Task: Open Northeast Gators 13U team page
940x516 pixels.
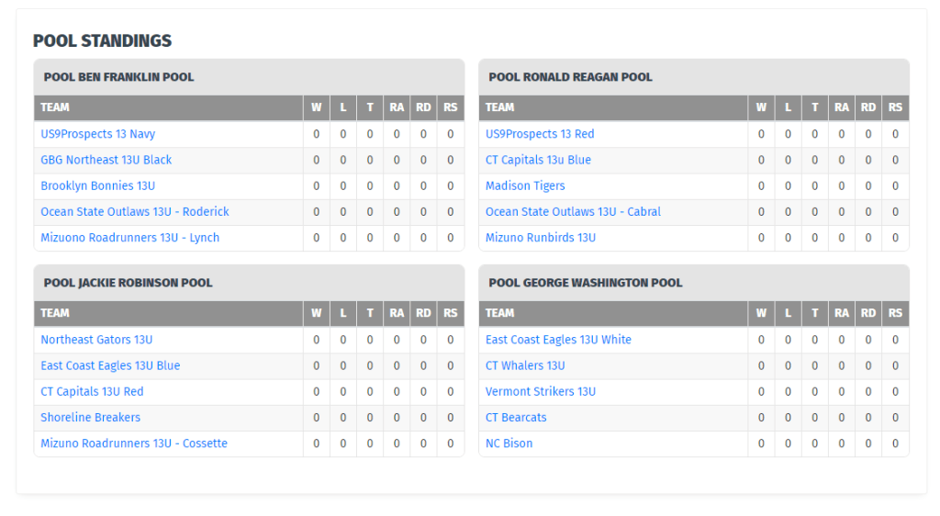Action: tap(96, 340)
